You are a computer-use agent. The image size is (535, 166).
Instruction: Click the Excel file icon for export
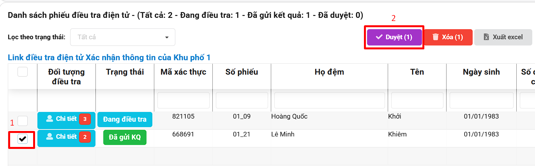[x=486, y=37]
